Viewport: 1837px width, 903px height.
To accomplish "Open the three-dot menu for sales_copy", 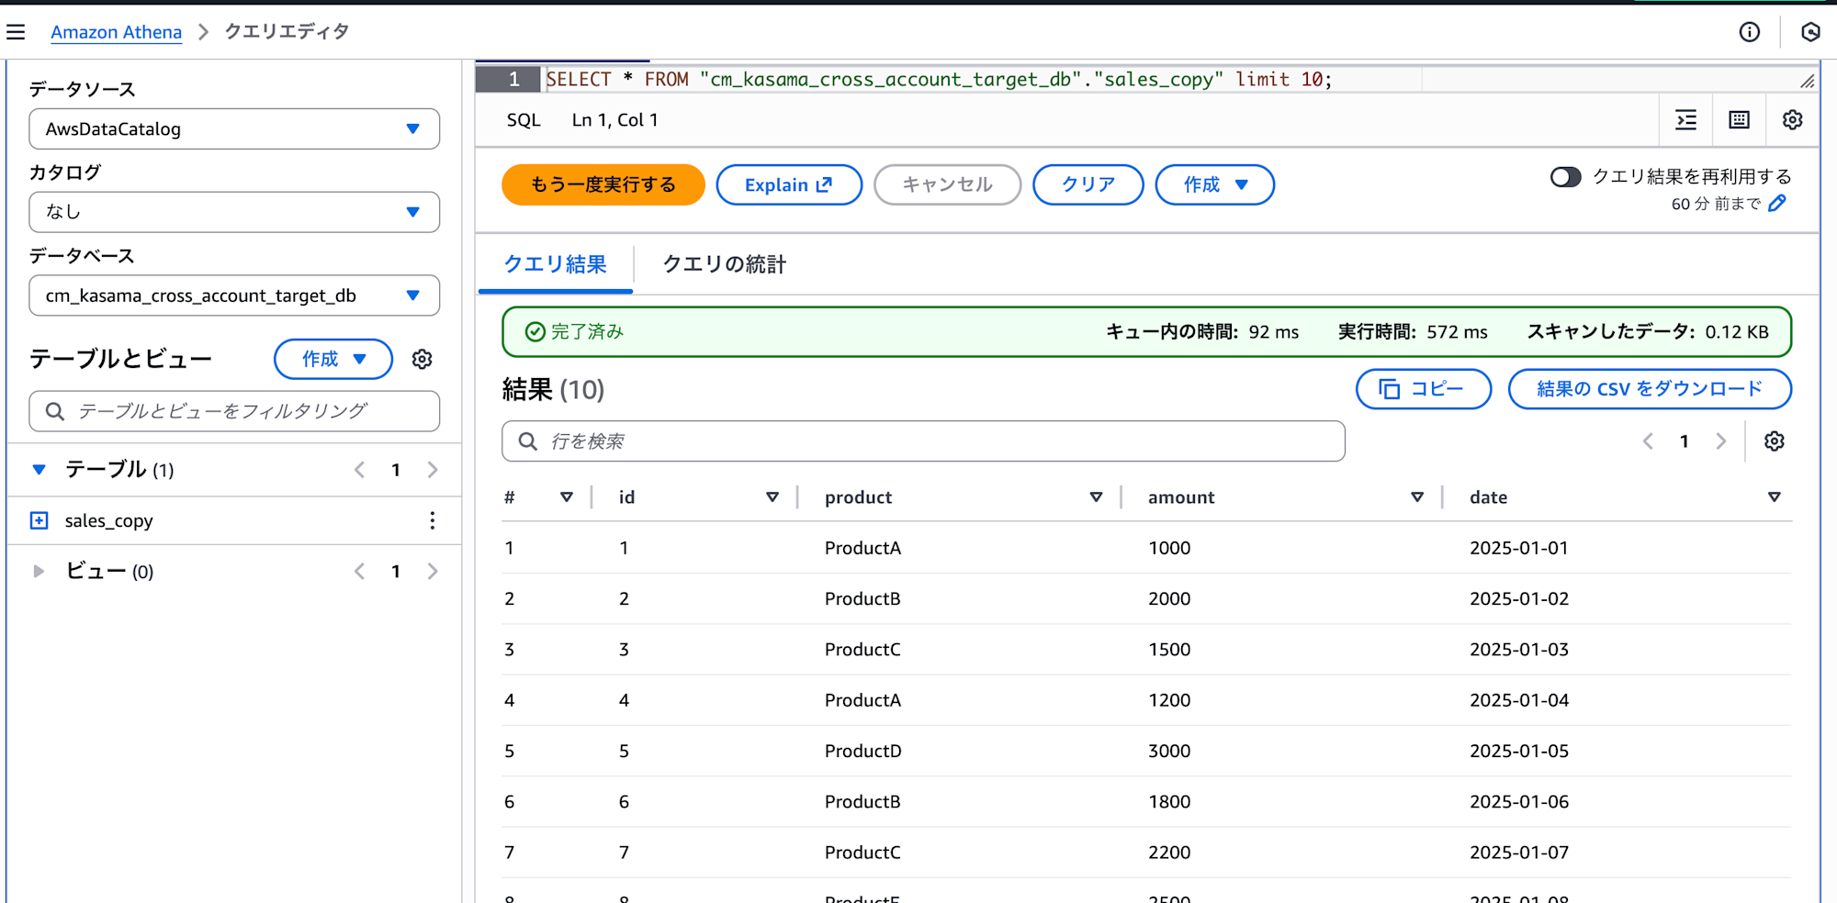I will (x=433, y=520).
